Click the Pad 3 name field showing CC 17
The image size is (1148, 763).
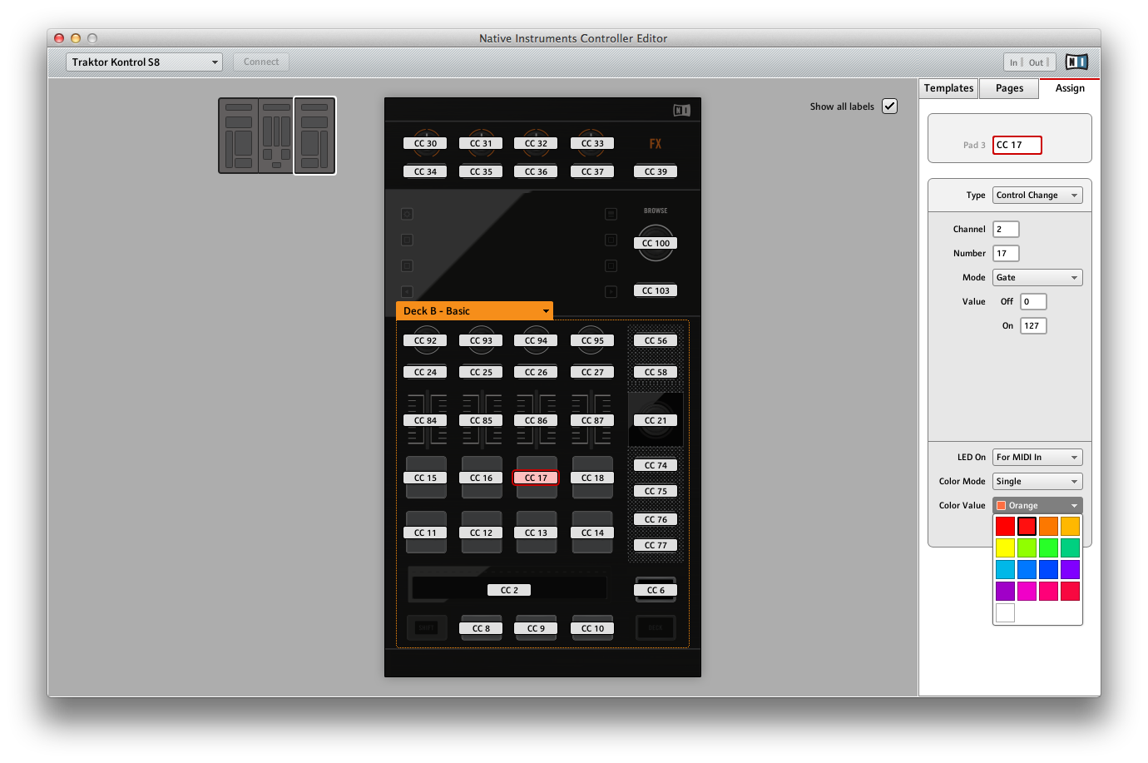(1017, 145)
